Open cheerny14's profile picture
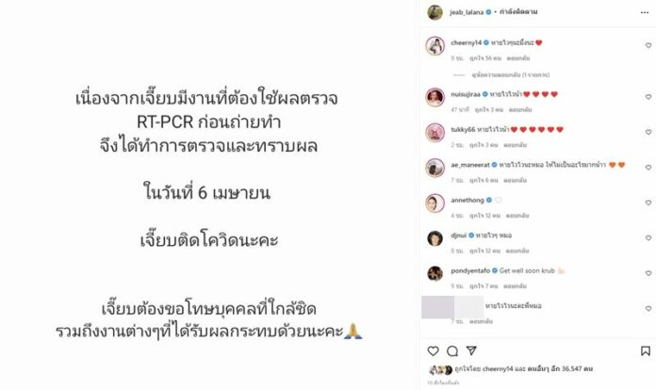656x390 pixels. [435, 46]
